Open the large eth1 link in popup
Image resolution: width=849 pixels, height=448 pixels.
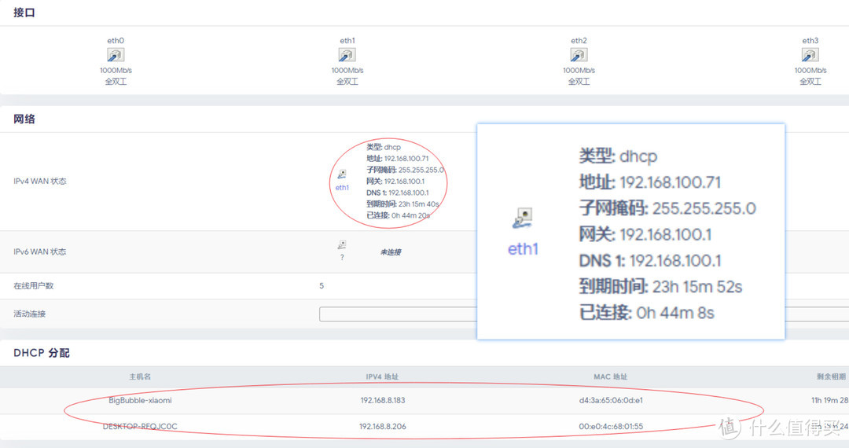coord(523,249)
